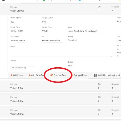Click the Splayed Reveal button

click(80, 75)
